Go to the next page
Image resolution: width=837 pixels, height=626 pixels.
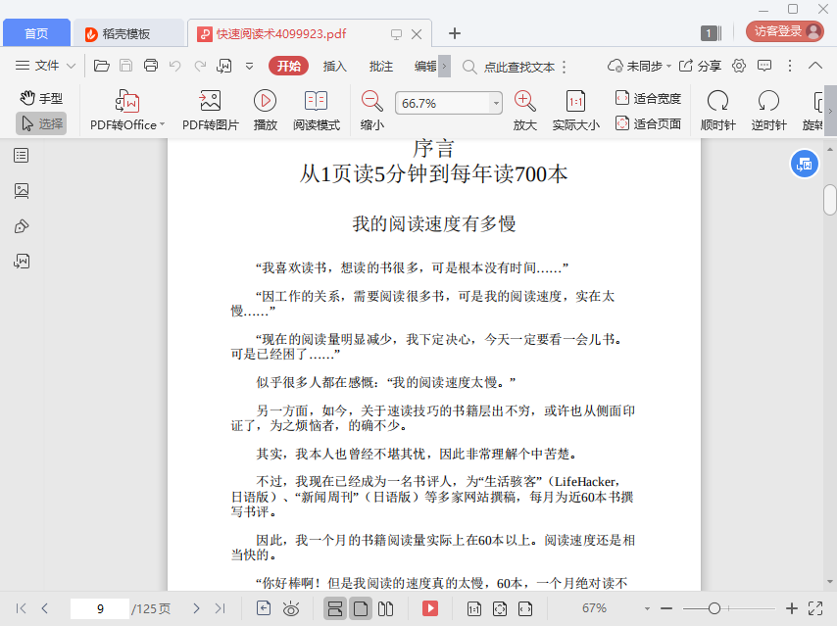196,608
